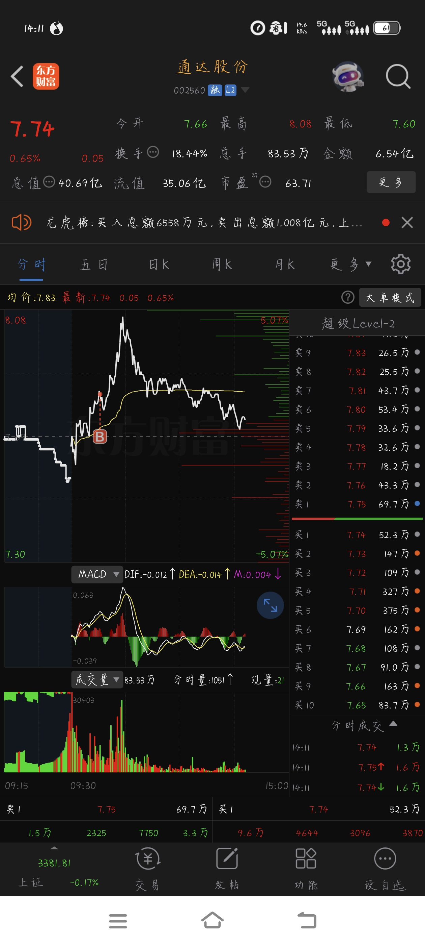
Task: Open 换手 info bubble icon
Action: pyautogui.click(x=153, y=152)
